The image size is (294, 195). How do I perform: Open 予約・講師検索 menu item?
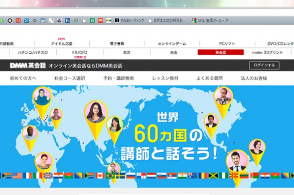pos(119,78)
